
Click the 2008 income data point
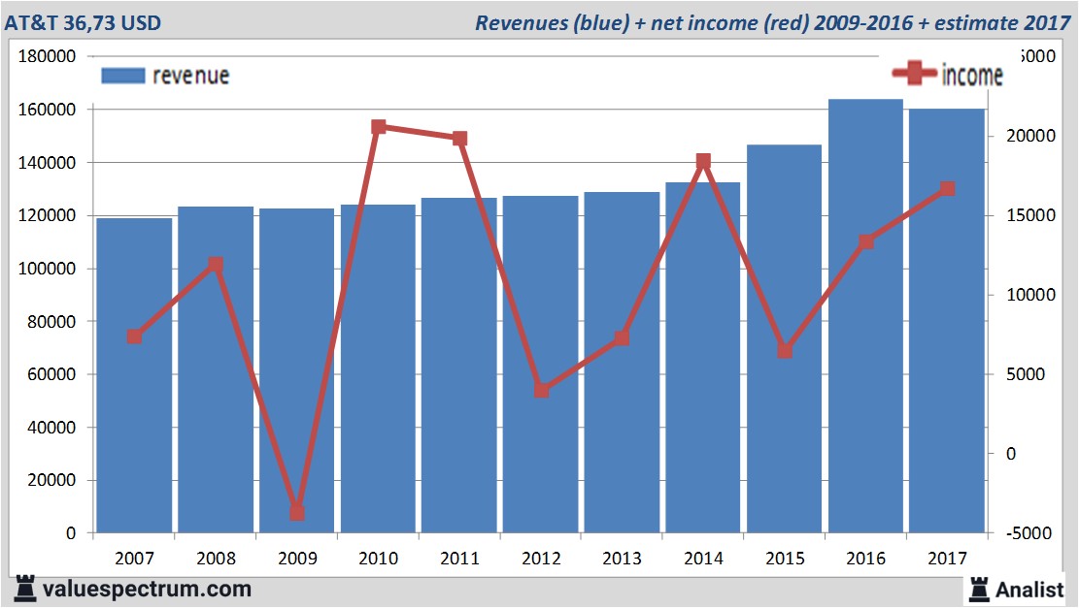(216, 265)
